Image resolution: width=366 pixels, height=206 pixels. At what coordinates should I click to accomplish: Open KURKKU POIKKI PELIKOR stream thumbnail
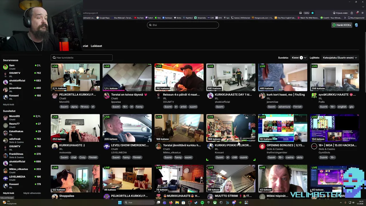coord(231,128)
